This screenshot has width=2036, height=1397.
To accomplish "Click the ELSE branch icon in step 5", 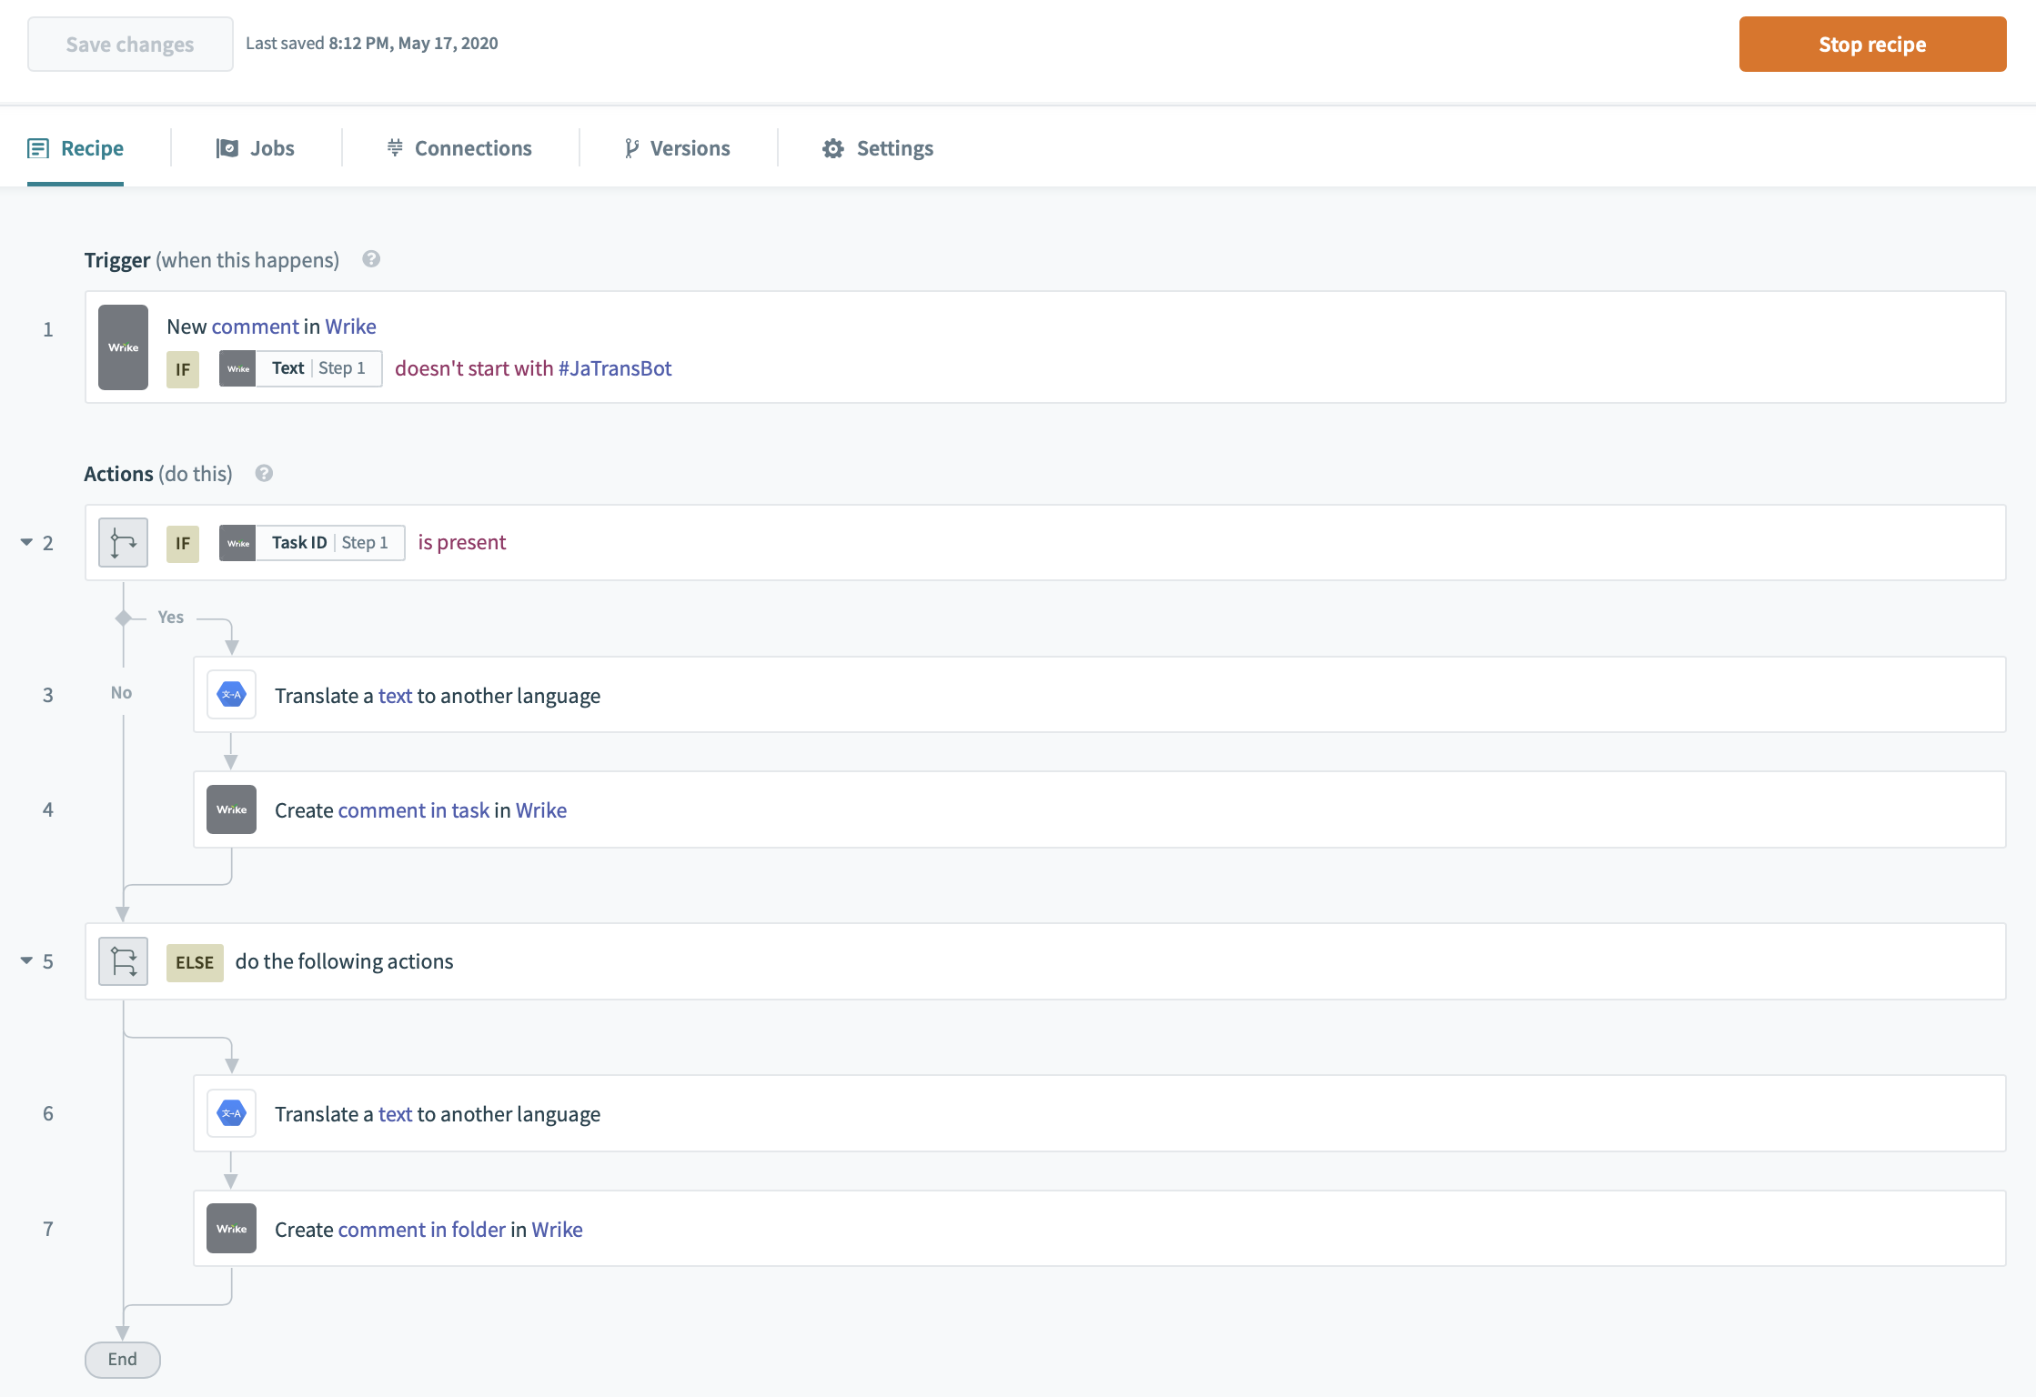I will coord(123,961).
